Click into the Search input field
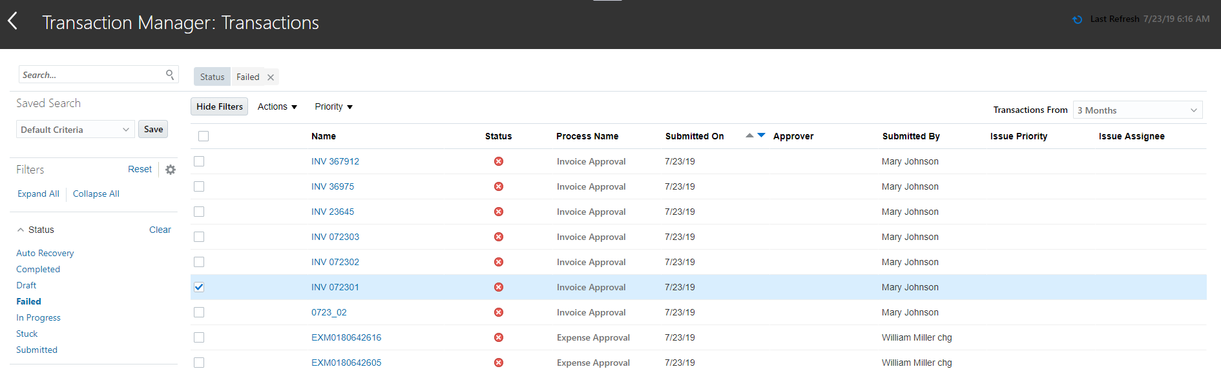1221x369 pixels. point(90,75)
